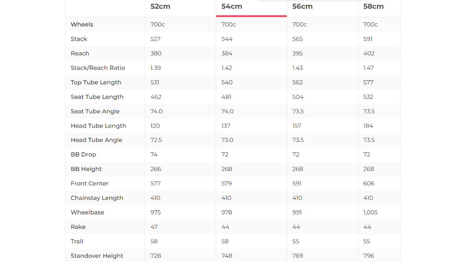Click the Chainstay Length row label
Screen dimensions: 466x262
click(97, 198)
